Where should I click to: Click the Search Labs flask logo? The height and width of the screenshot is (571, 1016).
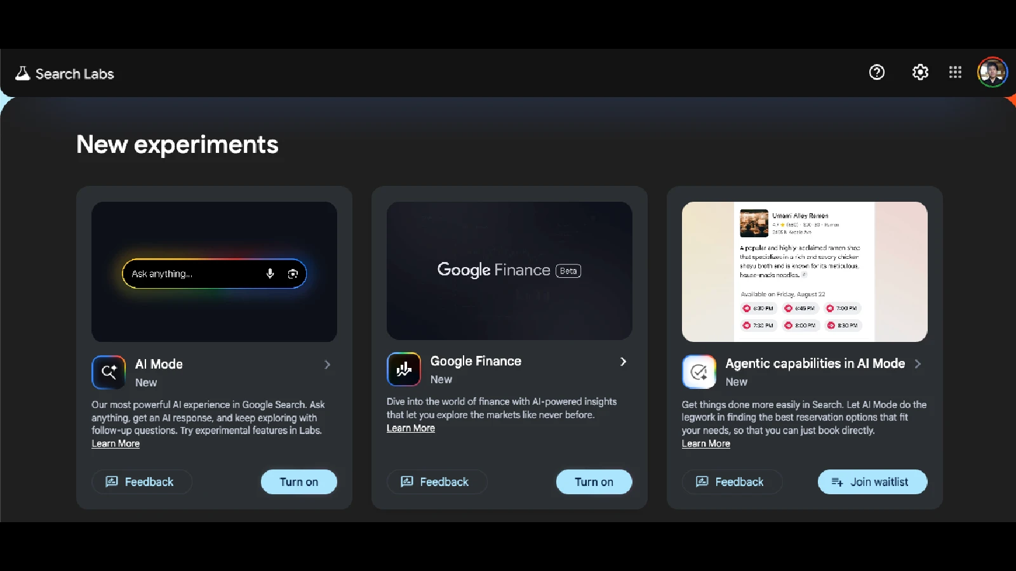click(x=23, y=74)
